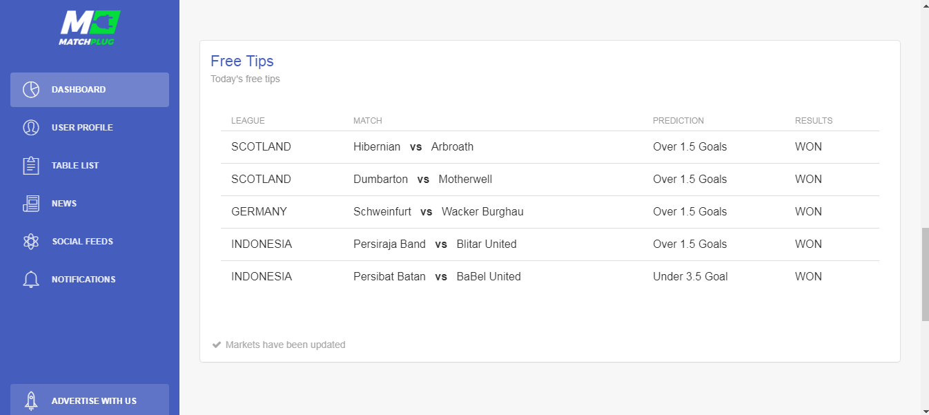Select the Persibat Batan vs BaBel United row
Viewport: 929px width, 415px height.
[x=550, y=277]
